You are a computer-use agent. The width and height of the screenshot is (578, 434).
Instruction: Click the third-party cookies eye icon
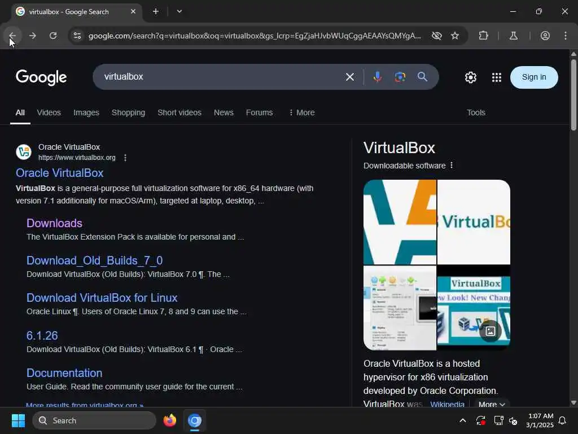(x=436, y=36)
